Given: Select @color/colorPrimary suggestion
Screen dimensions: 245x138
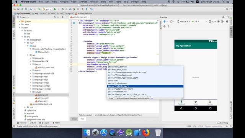Looking at the screenshot, I should [145, 86].
